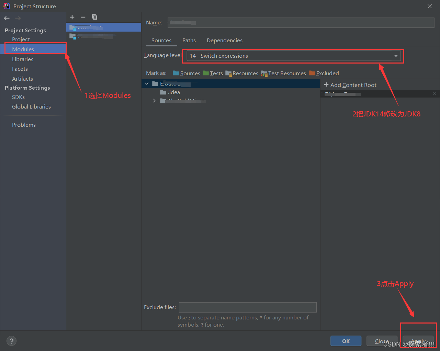
Task: Click the Close button
Action: tap(382, 341)
